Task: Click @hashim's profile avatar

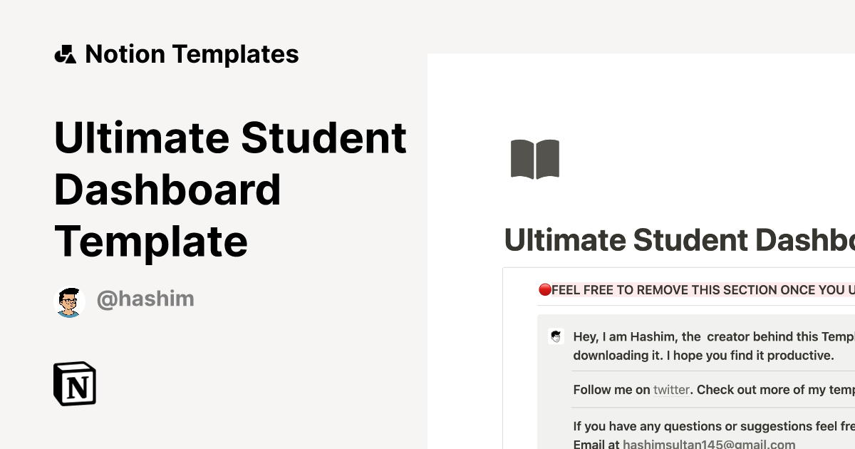Action: pos(69,300)
